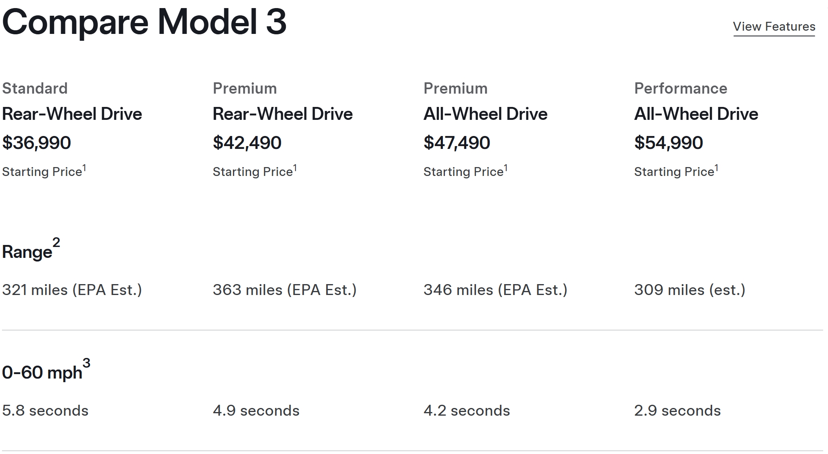Click the $36,990 starting price
The width and height of the screenshot is (828, 454).
coord(36,143)
